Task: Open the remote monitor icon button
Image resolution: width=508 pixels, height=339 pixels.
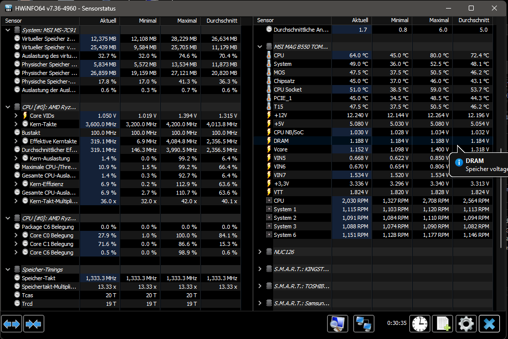Action: [x=338, y=324]
